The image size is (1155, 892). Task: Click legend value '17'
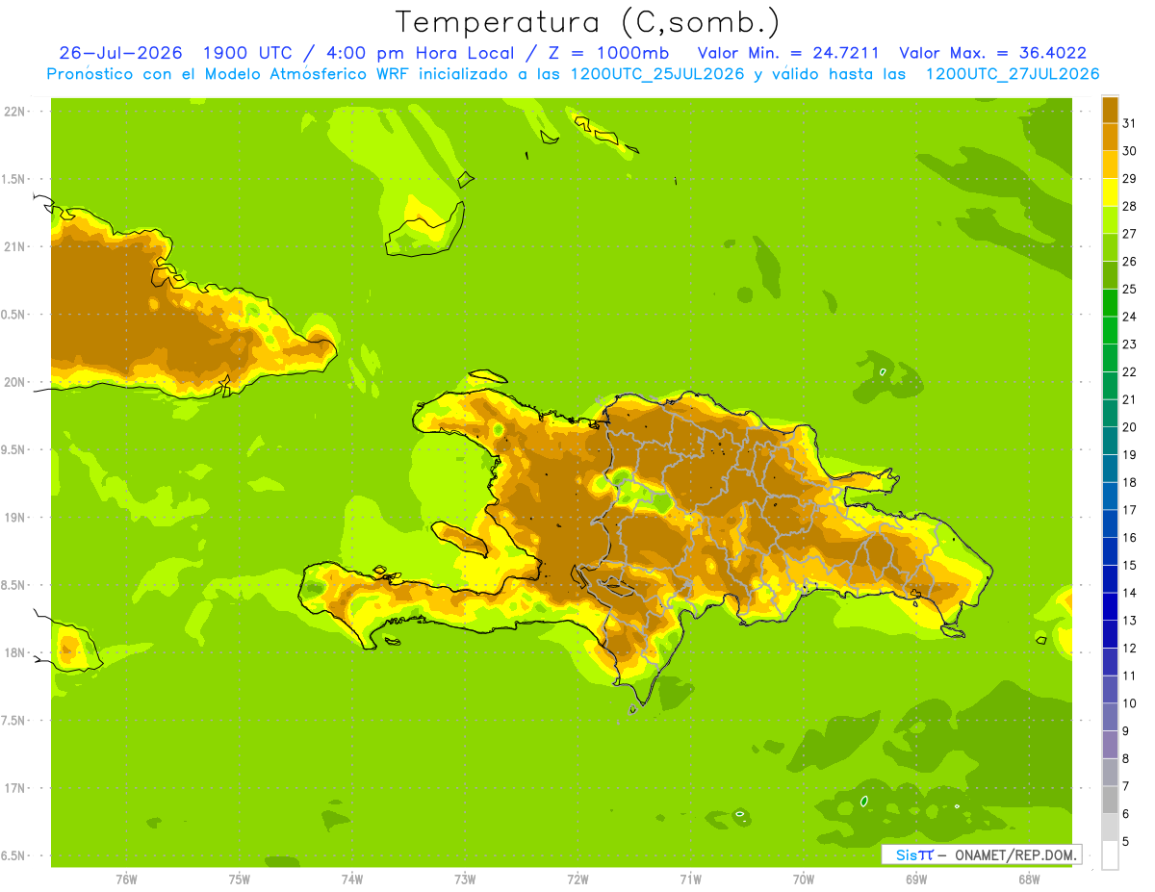pos(1129,510)
